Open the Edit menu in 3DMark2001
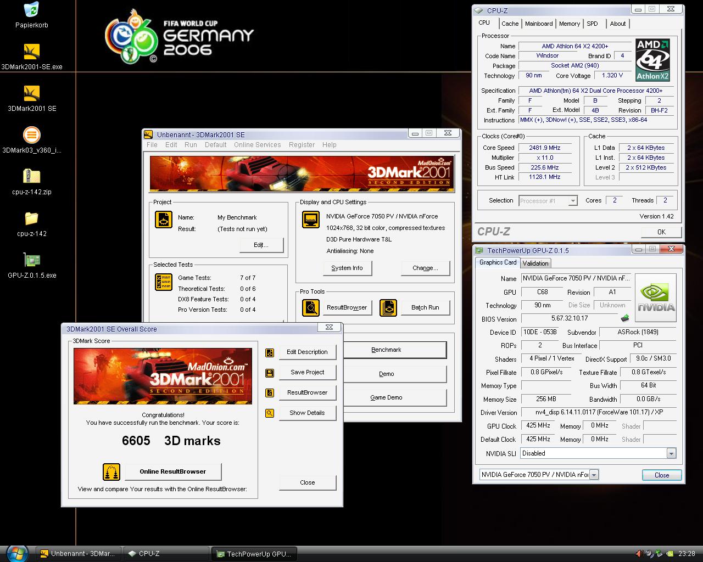703x562 pixels. click(171, 145)
